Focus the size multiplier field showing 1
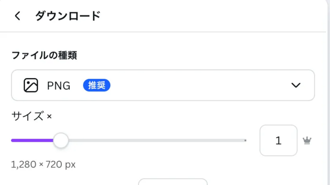The width and height of the screenshot is (330, 185). click(x=278, y=140)
